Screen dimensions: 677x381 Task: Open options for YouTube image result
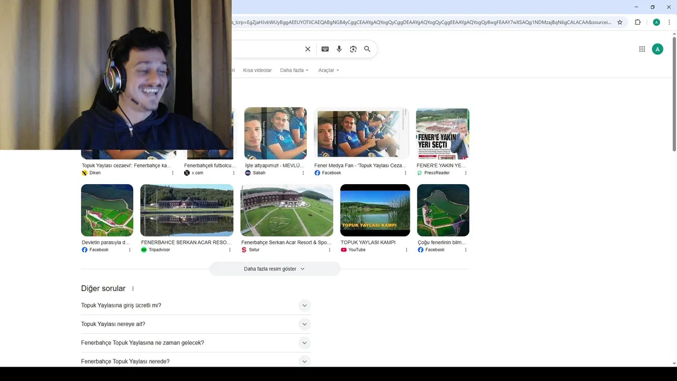[406, 250]
